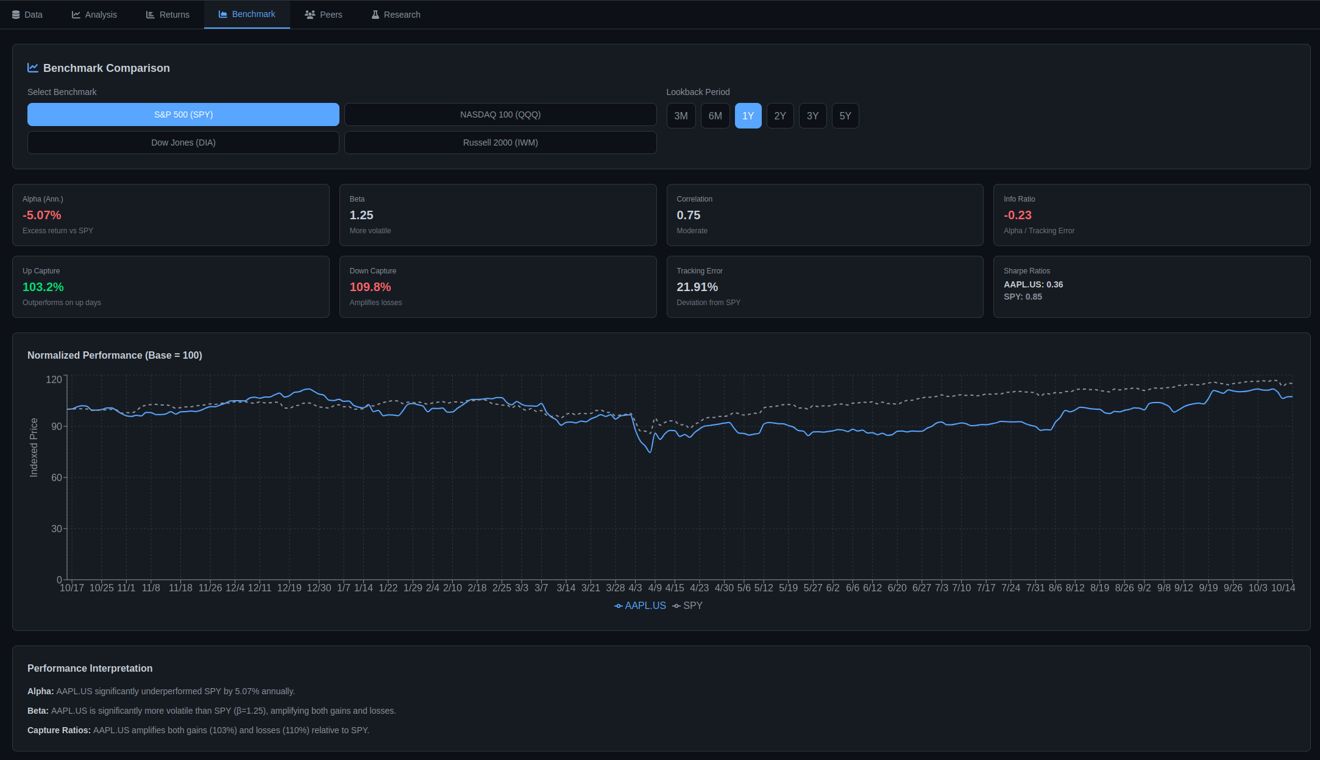
Task: Click the flask icon beside Research
Action: [x=375, y=14]
